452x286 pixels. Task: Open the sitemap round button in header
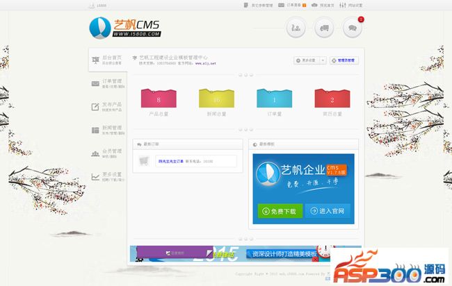point(296,28)
